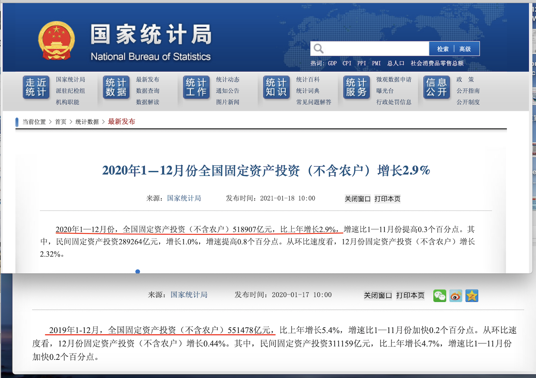Image resolution: width=536 pixels, height=378 pixels.
Task: Select the CPI hot keyword link
Action: click(x=347, y=63)
